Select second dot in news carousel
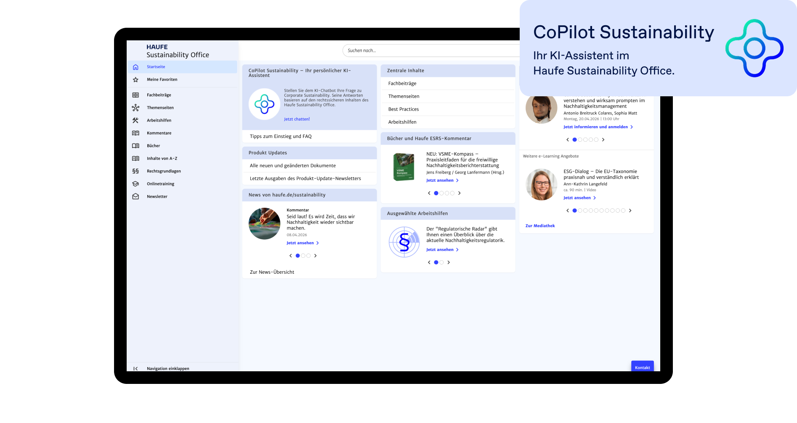 click(303, 256)
